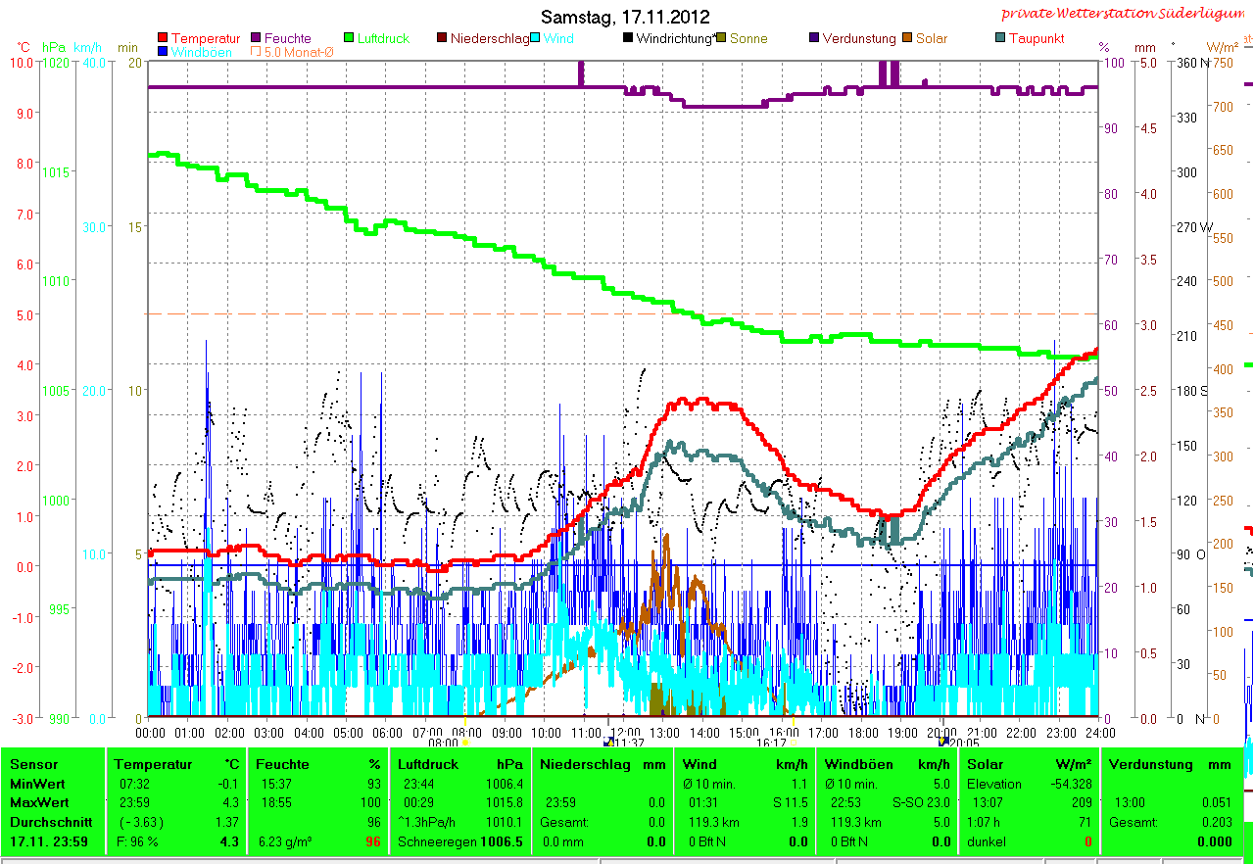Click the 5.0 Monat-Ø legend box
Screen dimensions: 1254x864
pos(257,51)
